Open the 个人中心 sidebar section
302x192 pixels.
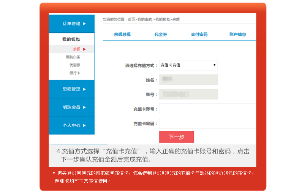(x=71, y=125)
